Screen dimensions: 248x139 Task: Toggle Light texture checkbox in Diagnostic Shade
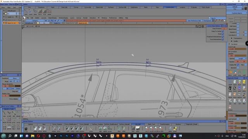238,119
